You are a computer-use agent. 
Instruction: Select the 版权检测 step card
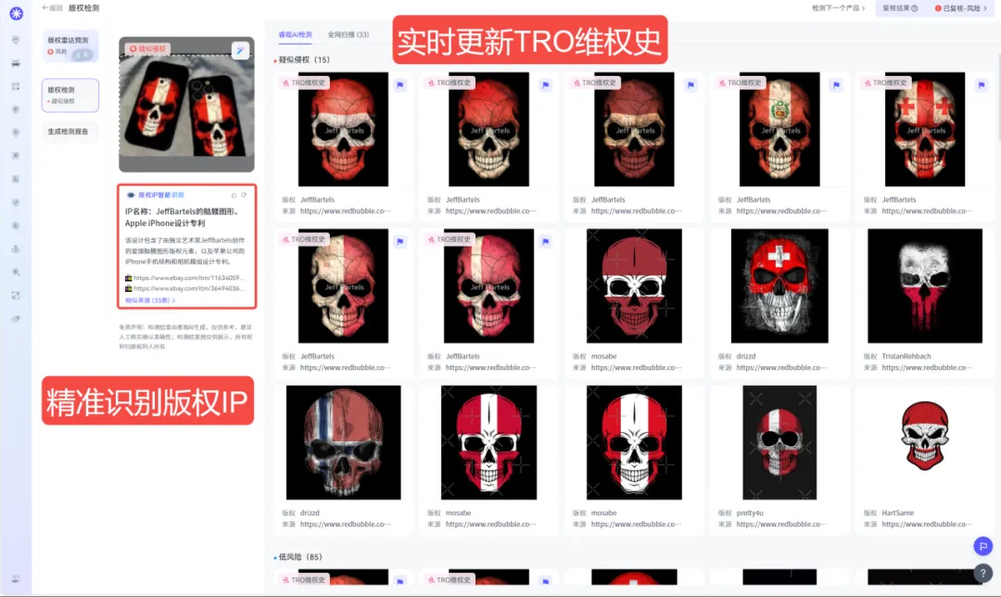[x=70, y=95]
